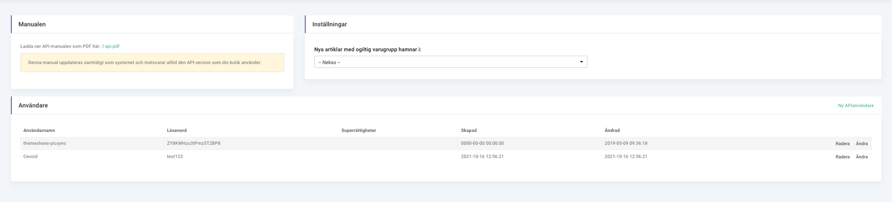This screenshot has width=892, height=202.
Task: Expand the -- Nekas -- varugrupp dropdown
Action: (450, 62)
